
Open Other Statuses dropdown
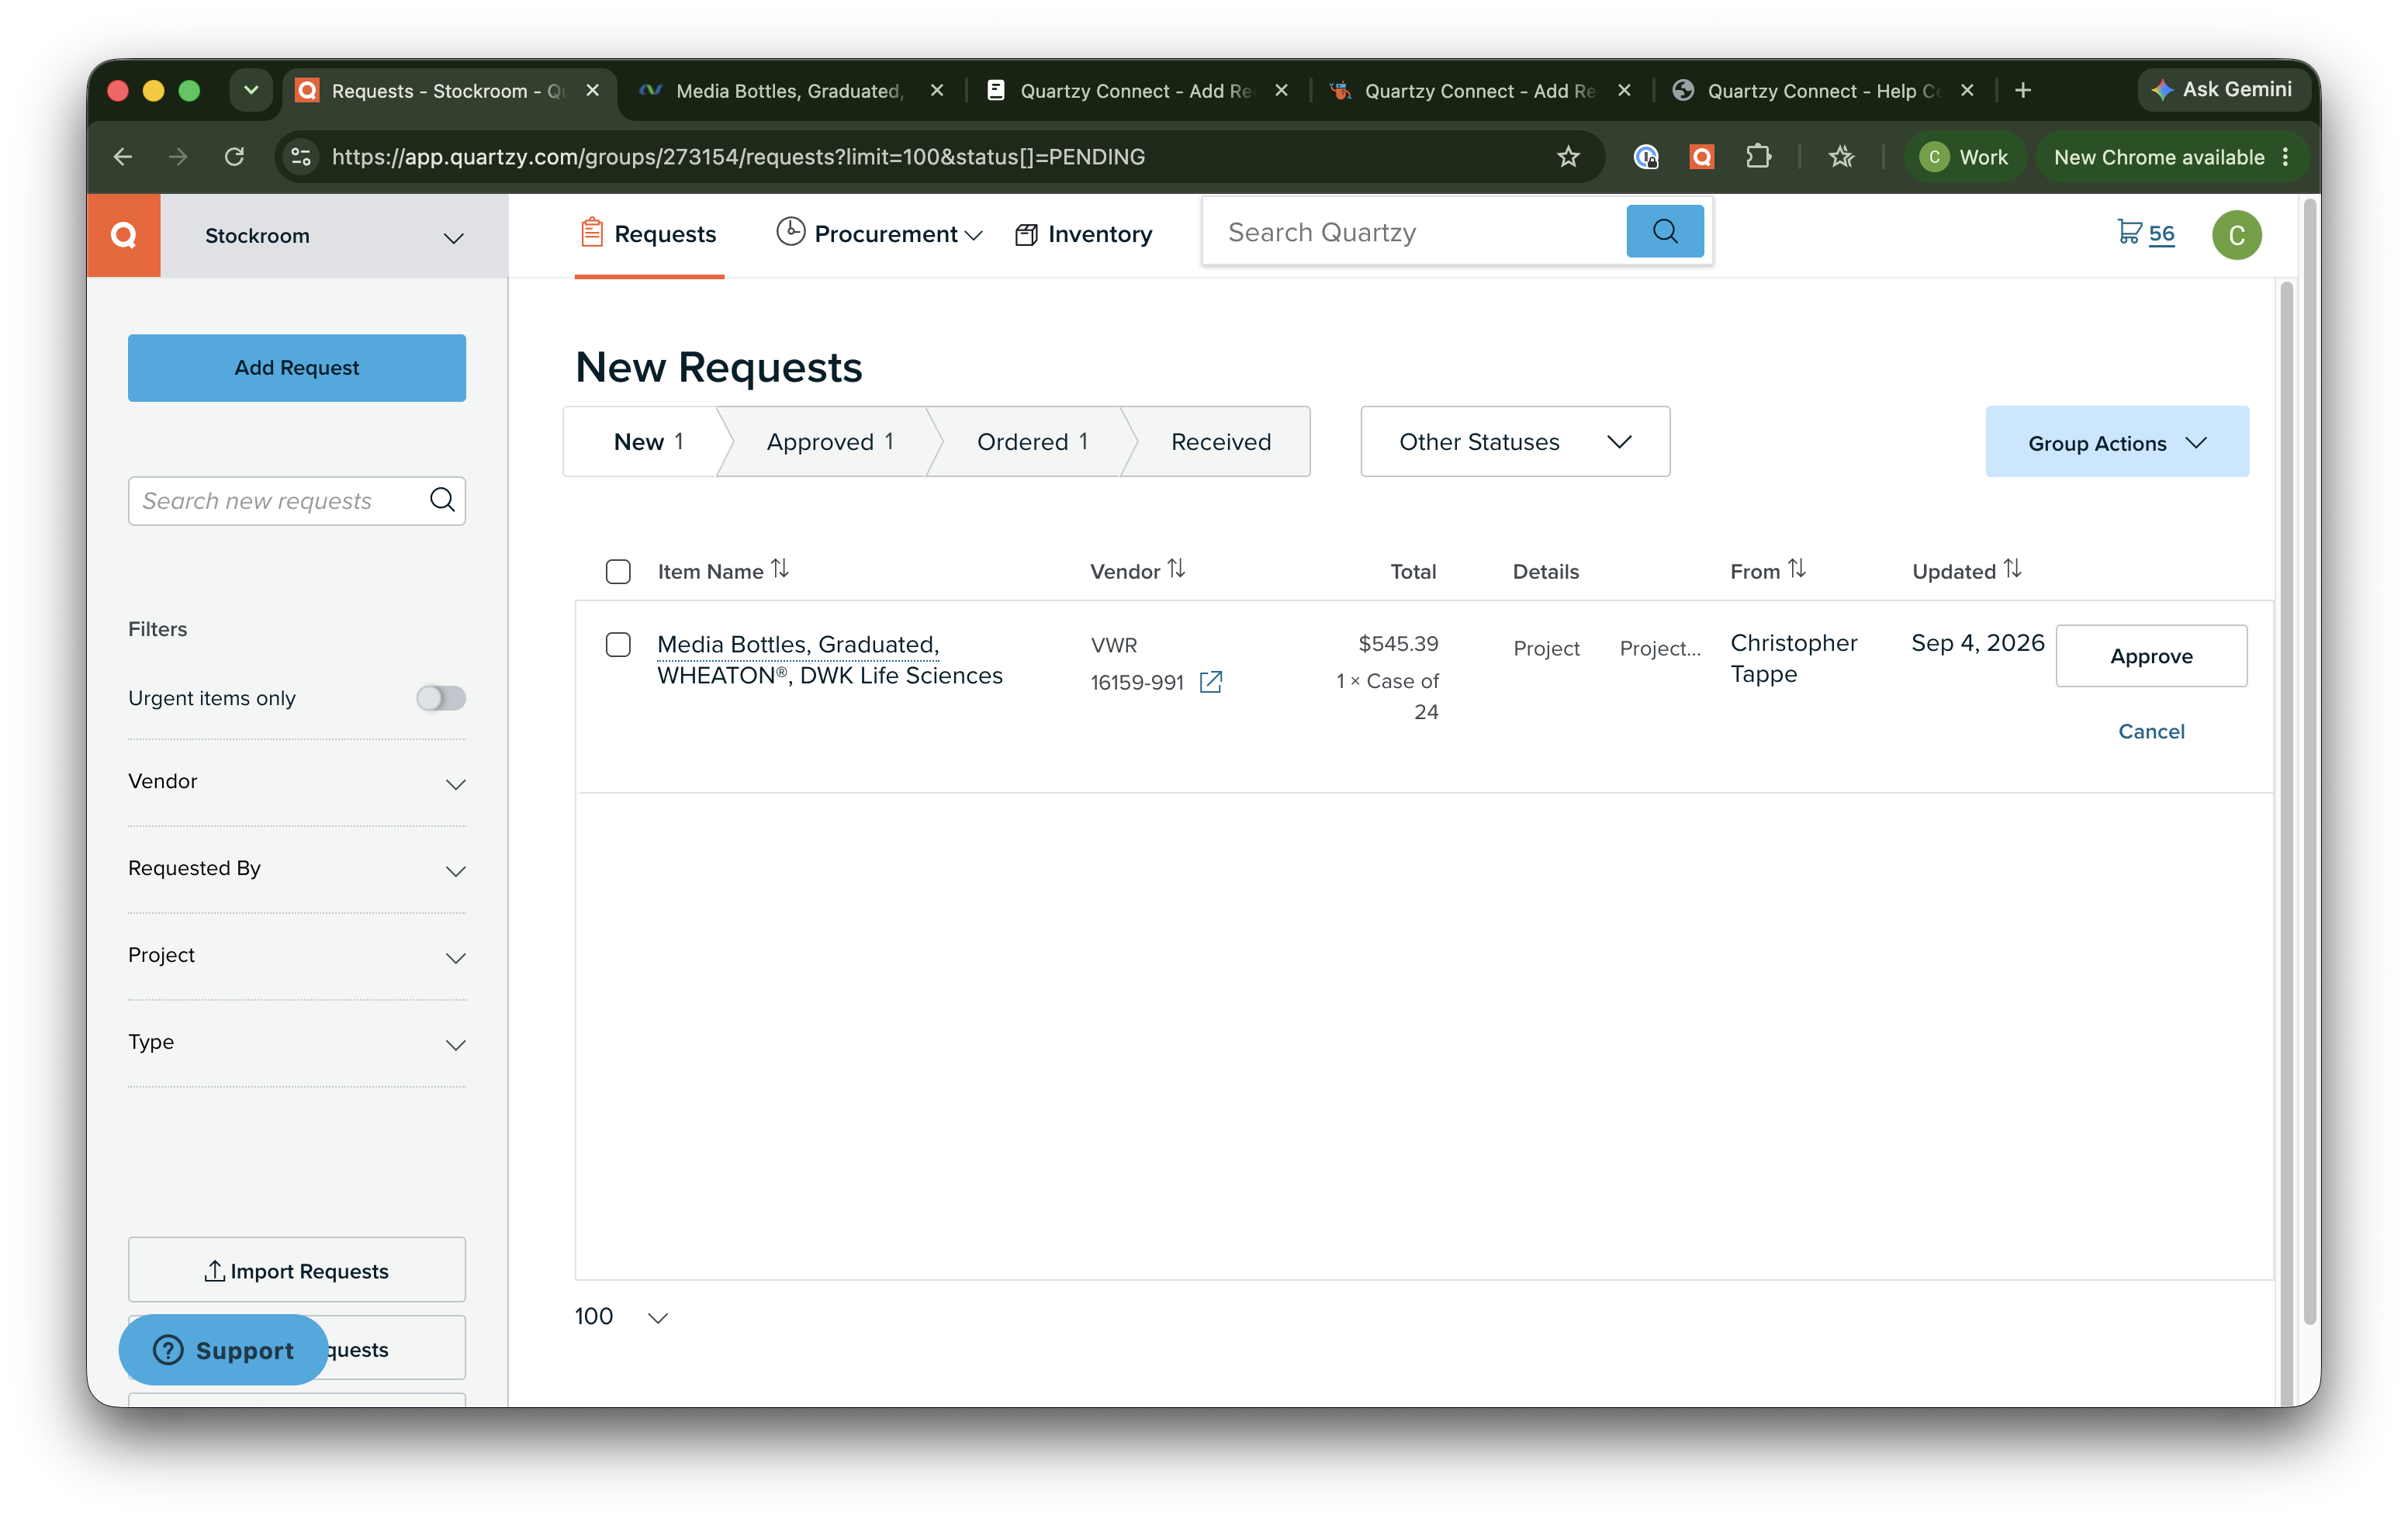point(1514,441)
